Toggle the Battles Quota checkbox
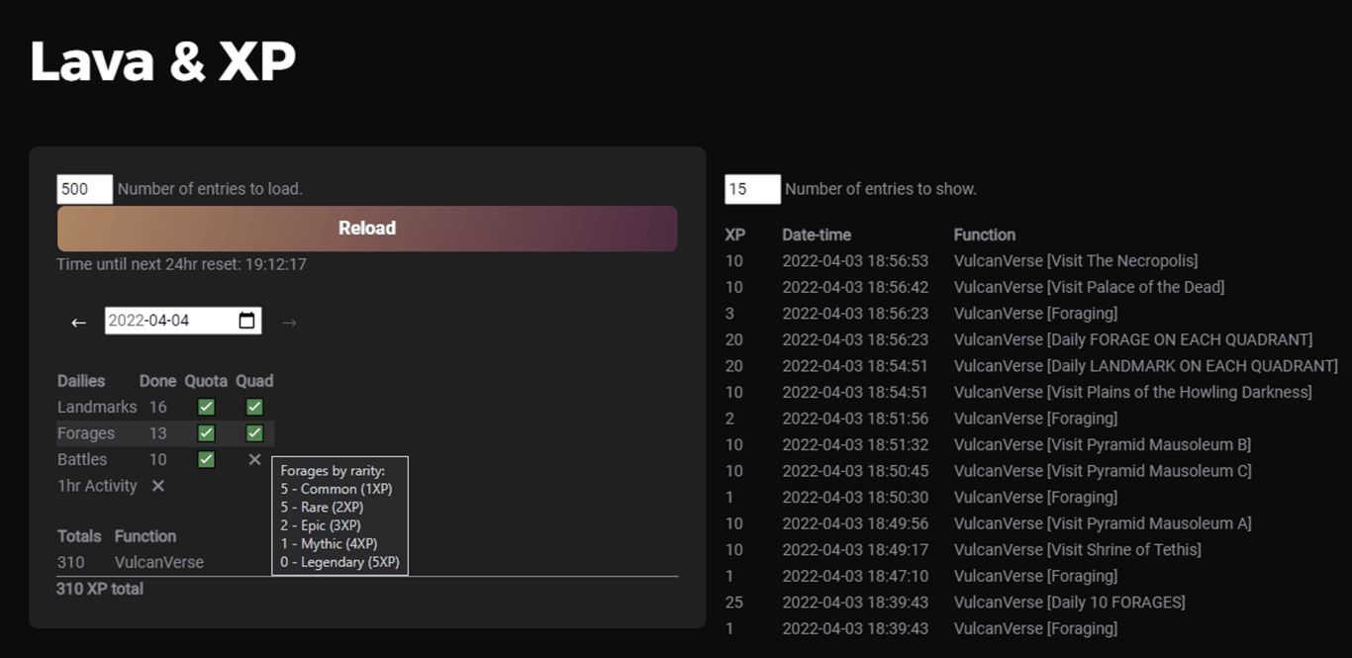Viewport: 1352px width, 658px height. (206, 459)
